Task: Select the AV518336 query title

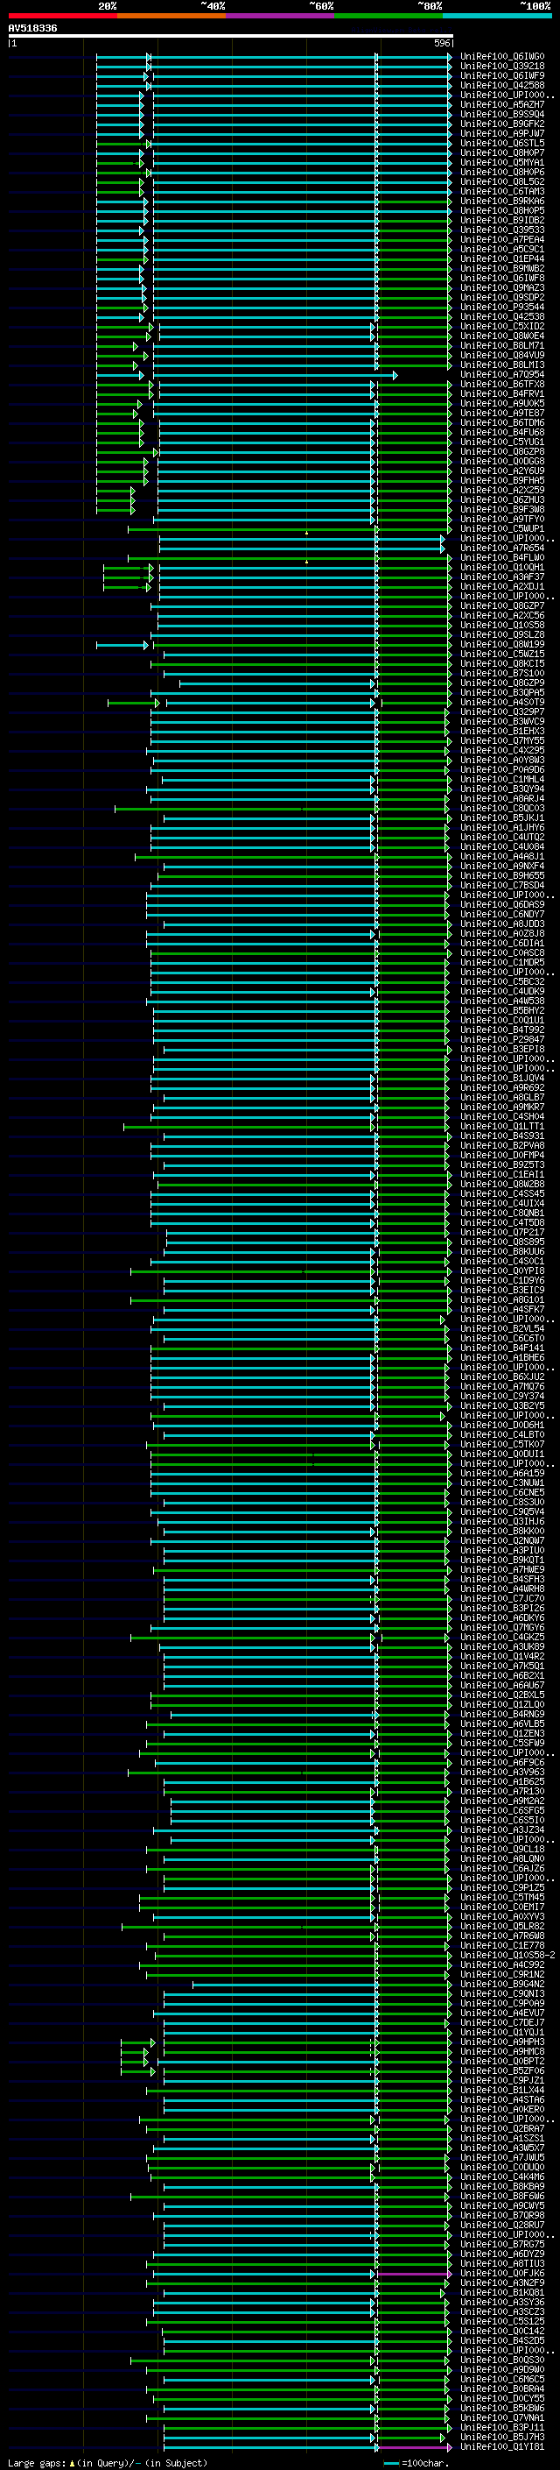Action: click(x=32, y=29)
